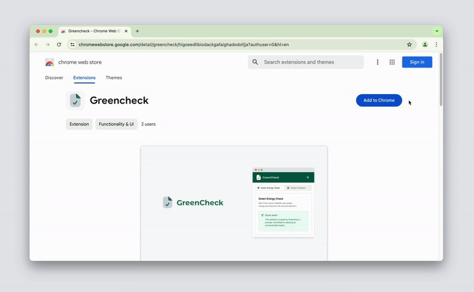The image size is (474, 292).
Task: Switch to the Discover tab
Action: pos(54,78)
